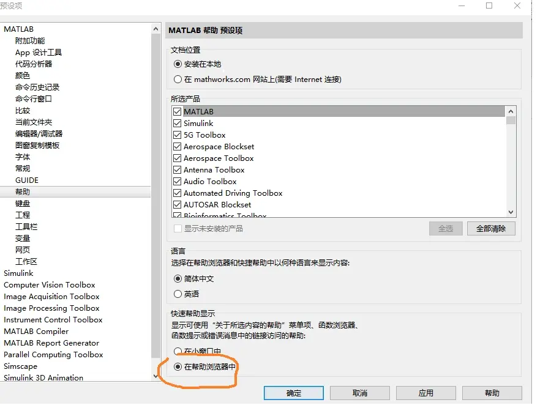Click the preferences tree scroll-up arrow

(x=156, y=29)
